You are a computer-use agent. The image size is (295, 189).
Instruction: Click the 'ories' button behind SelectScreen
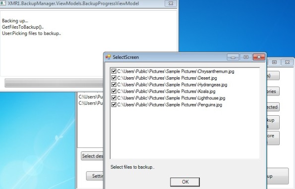click(x=273, y=91)
